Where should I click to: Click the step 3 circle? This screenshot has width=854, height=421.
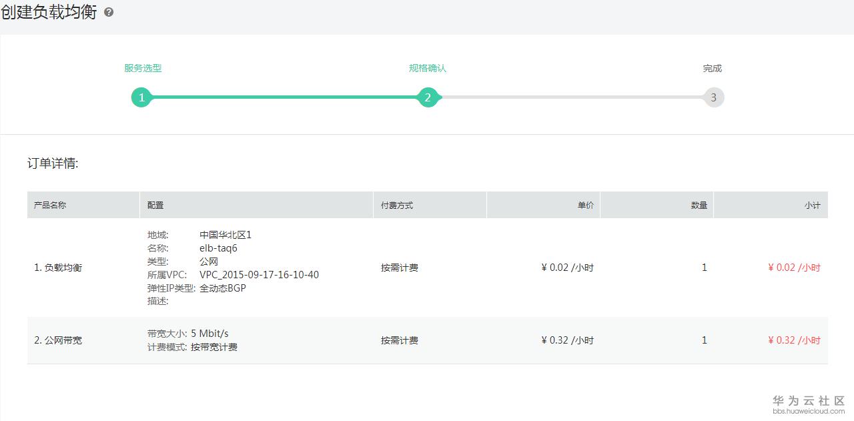[x=713, y=97]
